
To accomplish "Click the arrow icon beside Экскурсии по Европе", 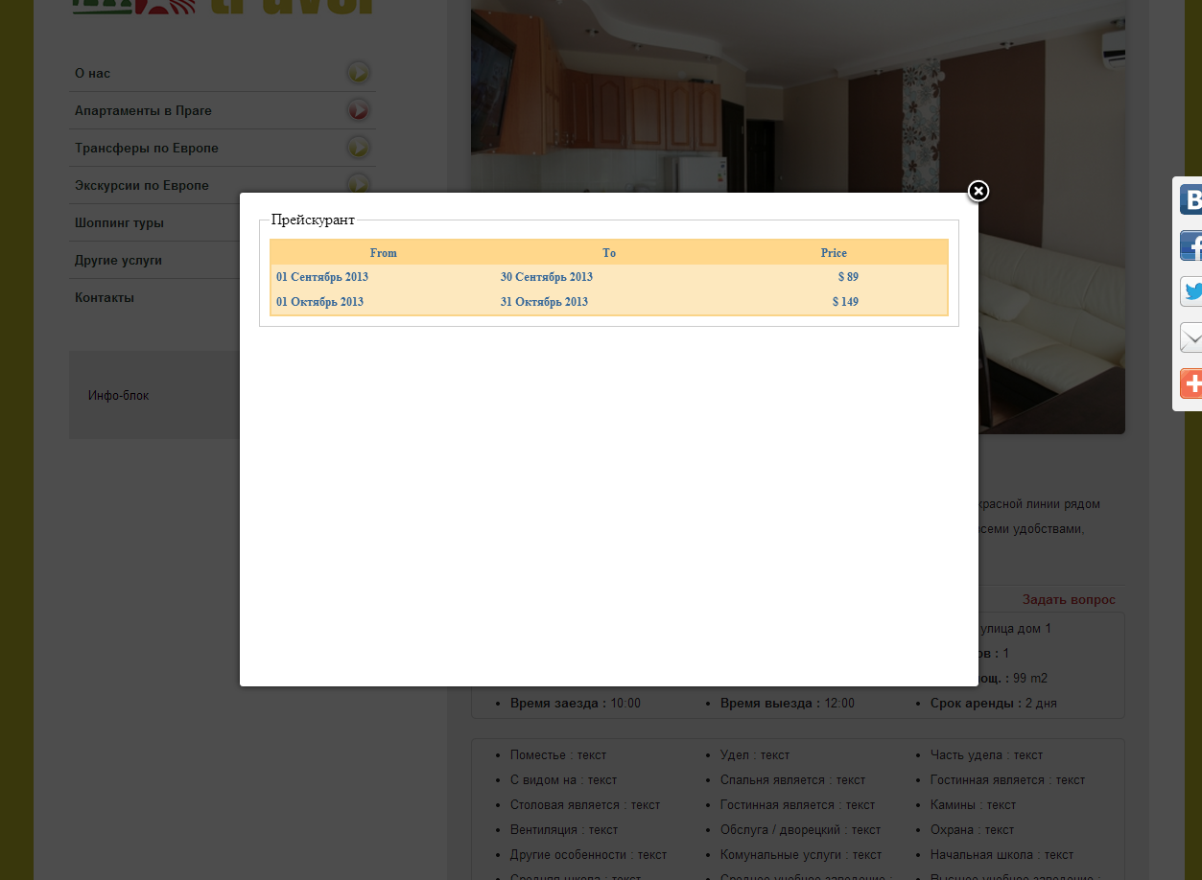I will point(358,183).
